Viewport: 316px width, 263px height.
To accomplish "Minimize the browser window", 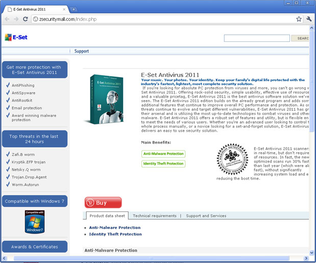I will coord(288,3).
